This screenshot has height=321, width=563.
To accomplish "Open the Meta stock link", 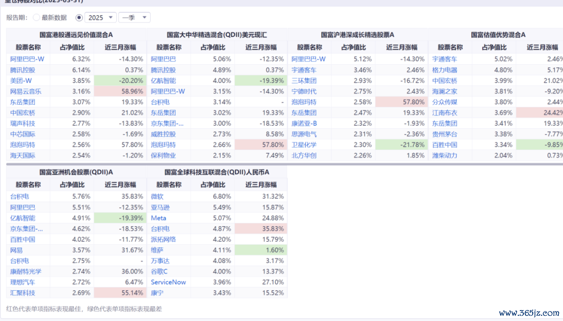I will 158,218.
